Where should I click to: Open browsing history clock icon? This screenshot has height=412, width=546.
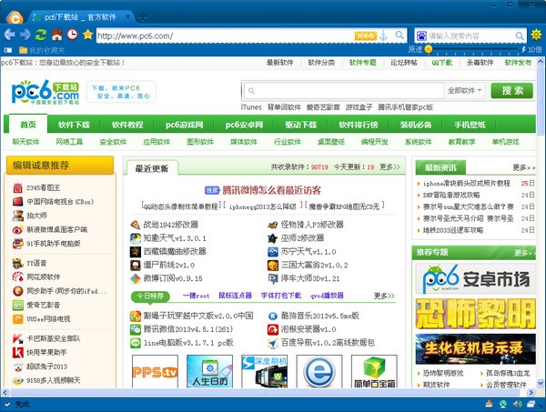[x=72, y=35]
